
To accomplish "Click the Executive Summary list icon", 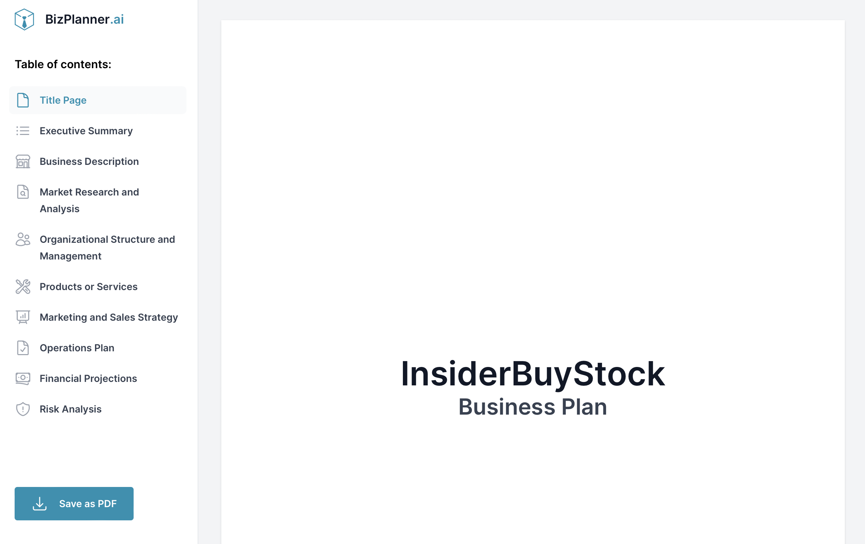I will click(23, 131).
